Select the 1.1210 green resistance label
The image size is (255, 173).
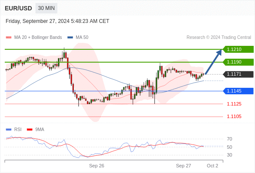tap(238, 49)
